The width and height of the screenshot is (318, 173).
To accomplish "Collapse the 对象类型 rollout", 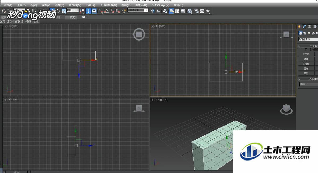I will tap(308, 46).
